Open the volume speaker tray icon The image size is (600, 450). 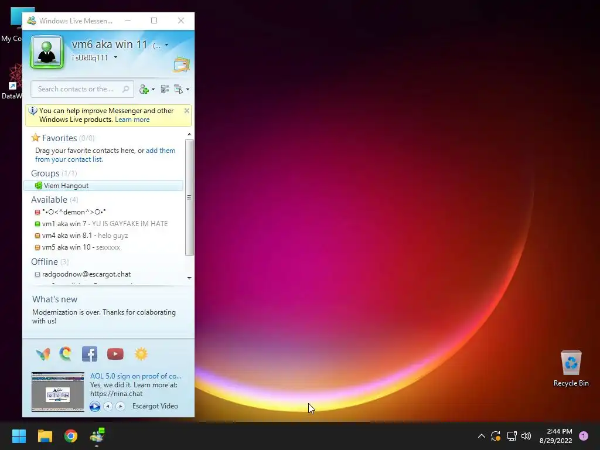click(526, 436)
